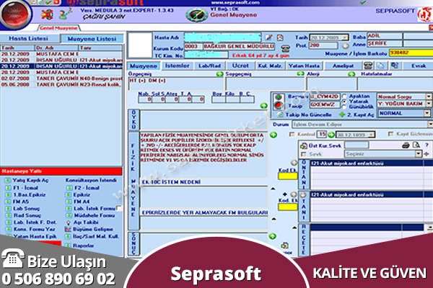Click the telephone icon beside Kurum Kodu

285,49
